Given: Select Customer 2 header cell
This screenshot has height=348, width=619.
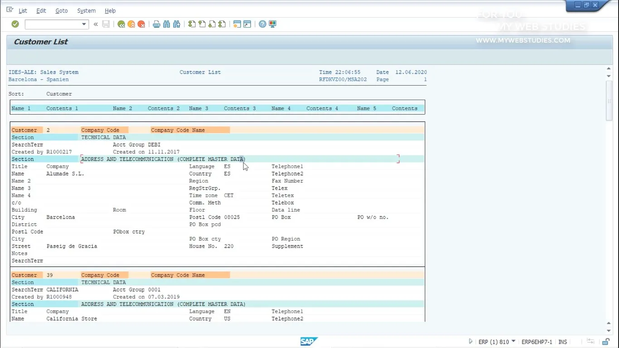Looking at the screenshot, I should tap(27, 130).
